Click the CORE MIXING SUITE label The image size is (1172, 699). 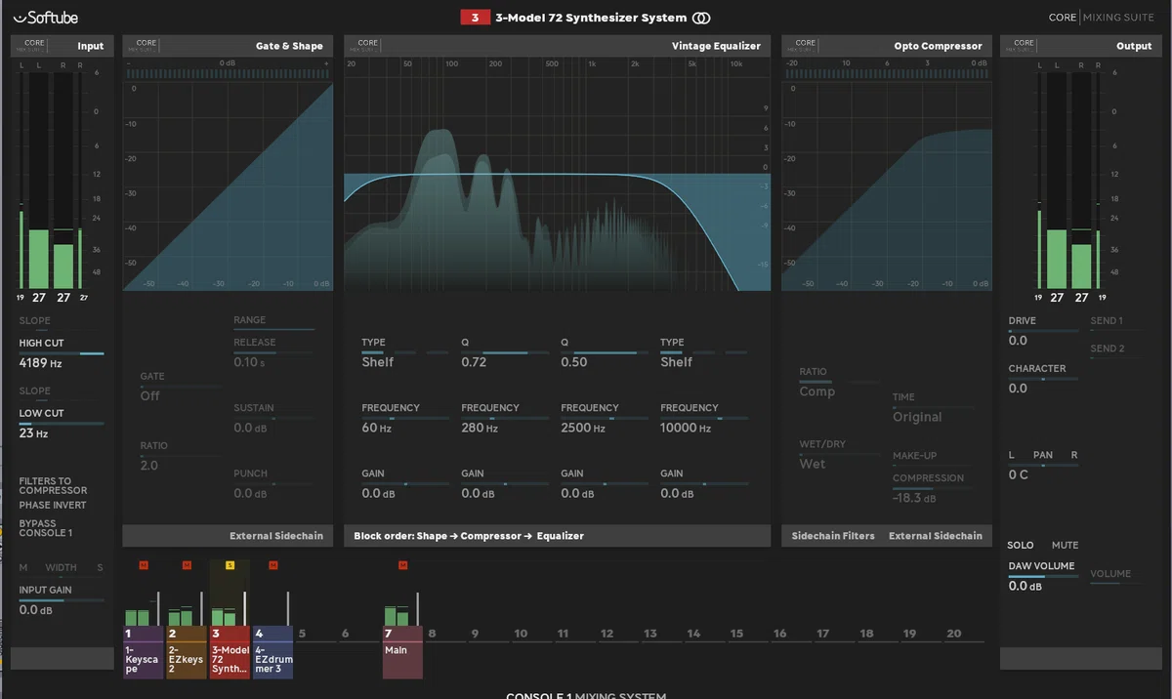[1103, 18]
